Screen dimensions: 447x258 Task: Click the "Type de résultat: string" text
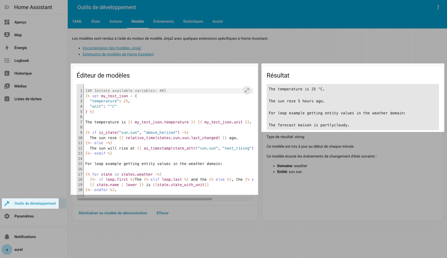click(x=285, y=137)
